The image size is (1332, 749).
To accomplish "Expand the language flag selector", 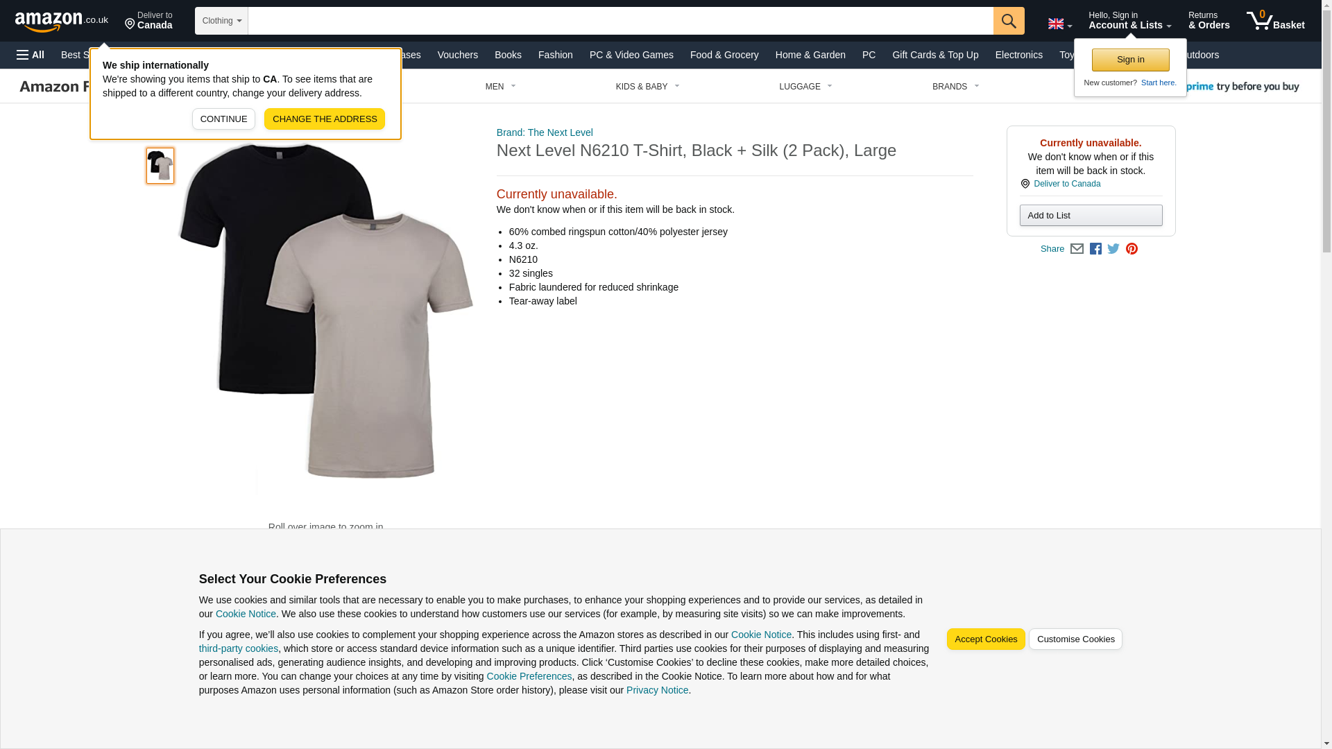I will [x=1059, y=24].
